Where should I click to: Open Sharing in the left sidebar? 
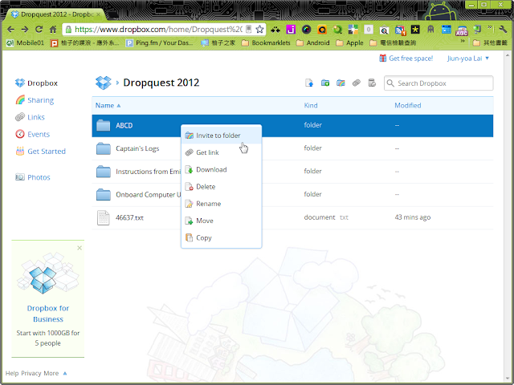(35, 100)
